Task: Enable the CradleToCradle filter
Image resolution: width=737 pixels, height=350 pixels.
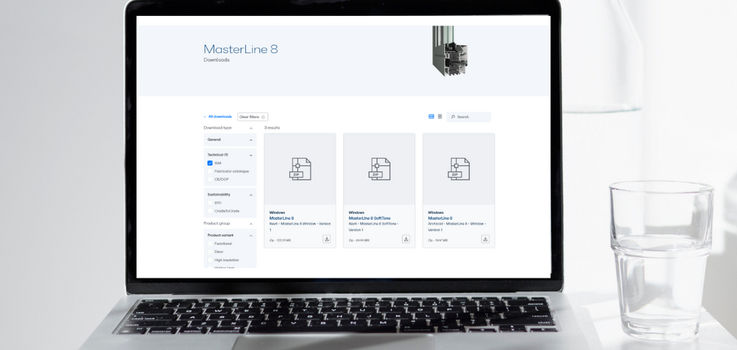Action: [x=210, y=211]
